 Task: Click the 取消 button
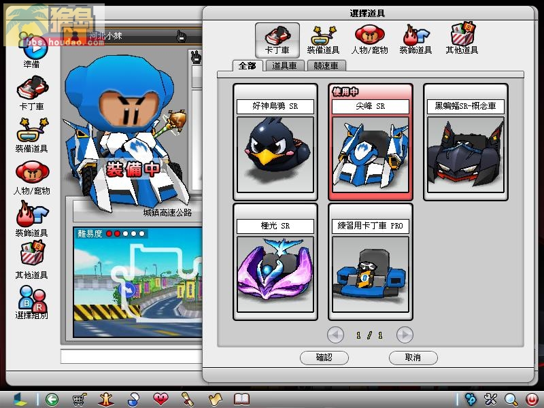tap(413, 358)
